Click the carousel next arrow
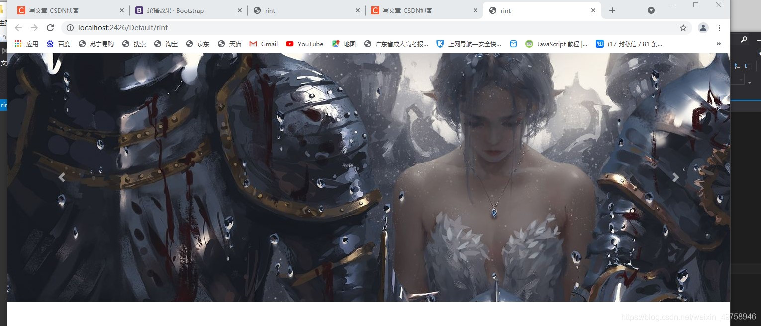Image resolution: width=761 pixels, height=326 pixels. [x=675, y=177]
